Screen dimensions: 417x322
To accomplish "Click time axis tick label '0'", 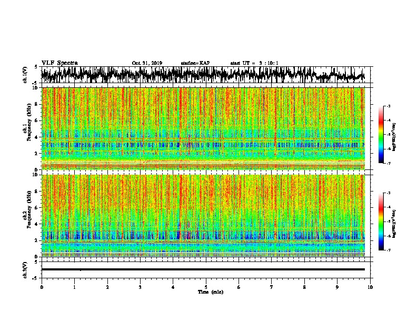I will pos(42,287).
